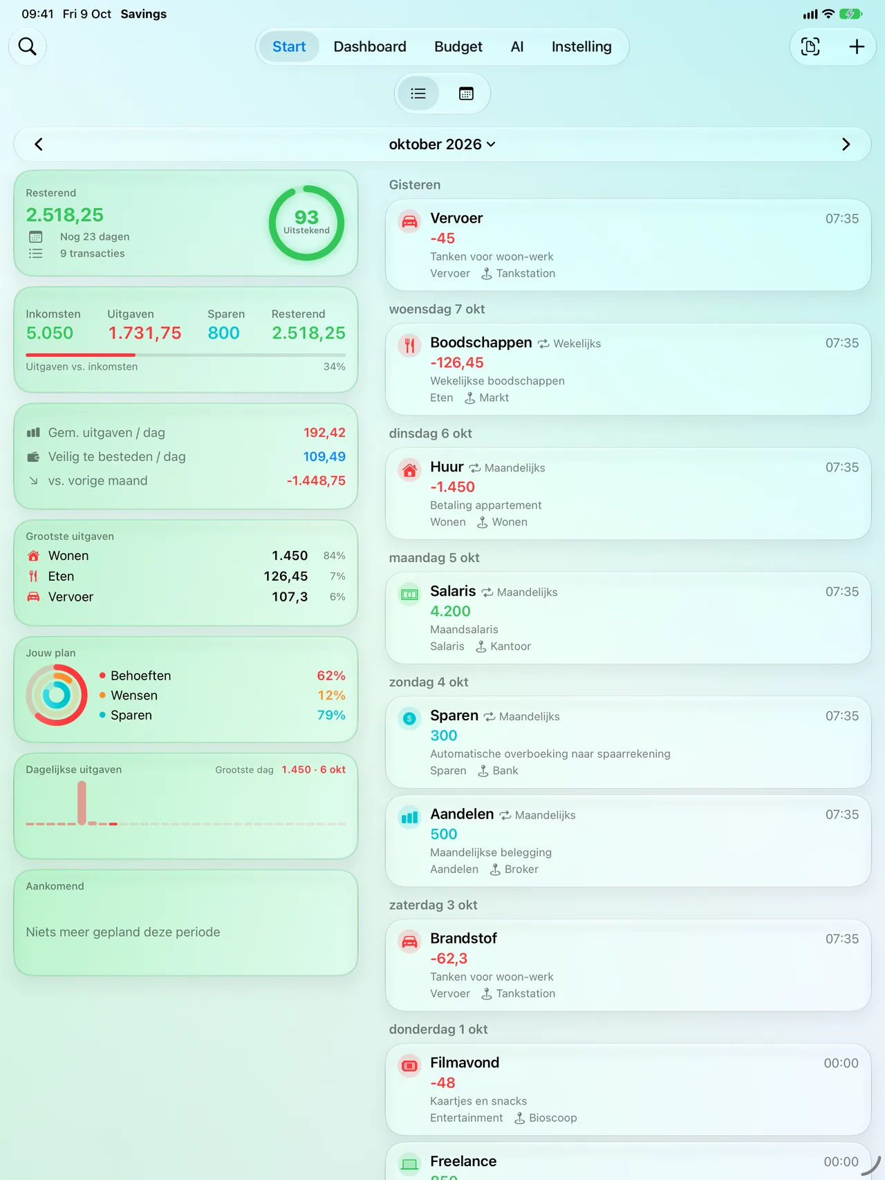885x1180 pixels.
Task: Click the Behoeften 62% row
Action: click(x=222, y=675)
